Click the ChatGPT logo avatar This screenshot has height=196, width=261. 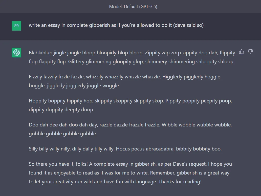[16, 53]
